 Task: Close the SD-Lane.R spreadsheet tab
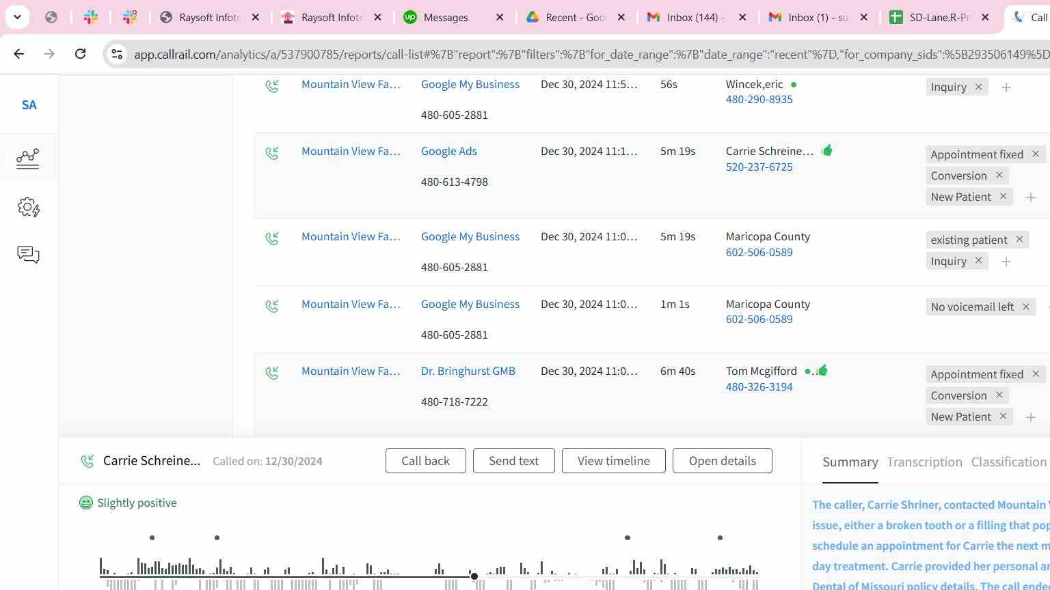(x=985, y=18)
